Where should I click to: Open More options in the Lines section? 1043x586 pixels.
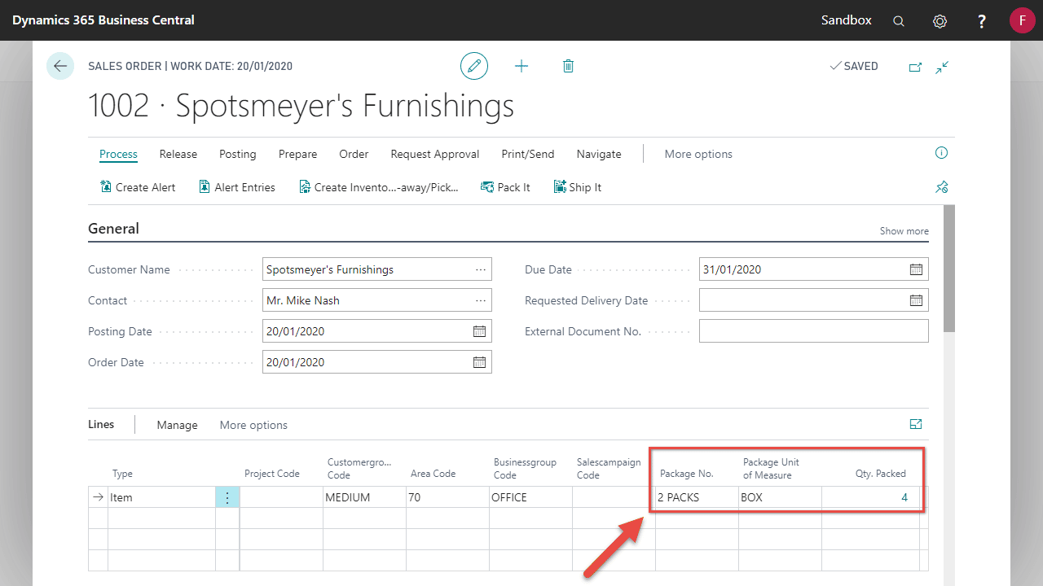[x=253, y=425]
